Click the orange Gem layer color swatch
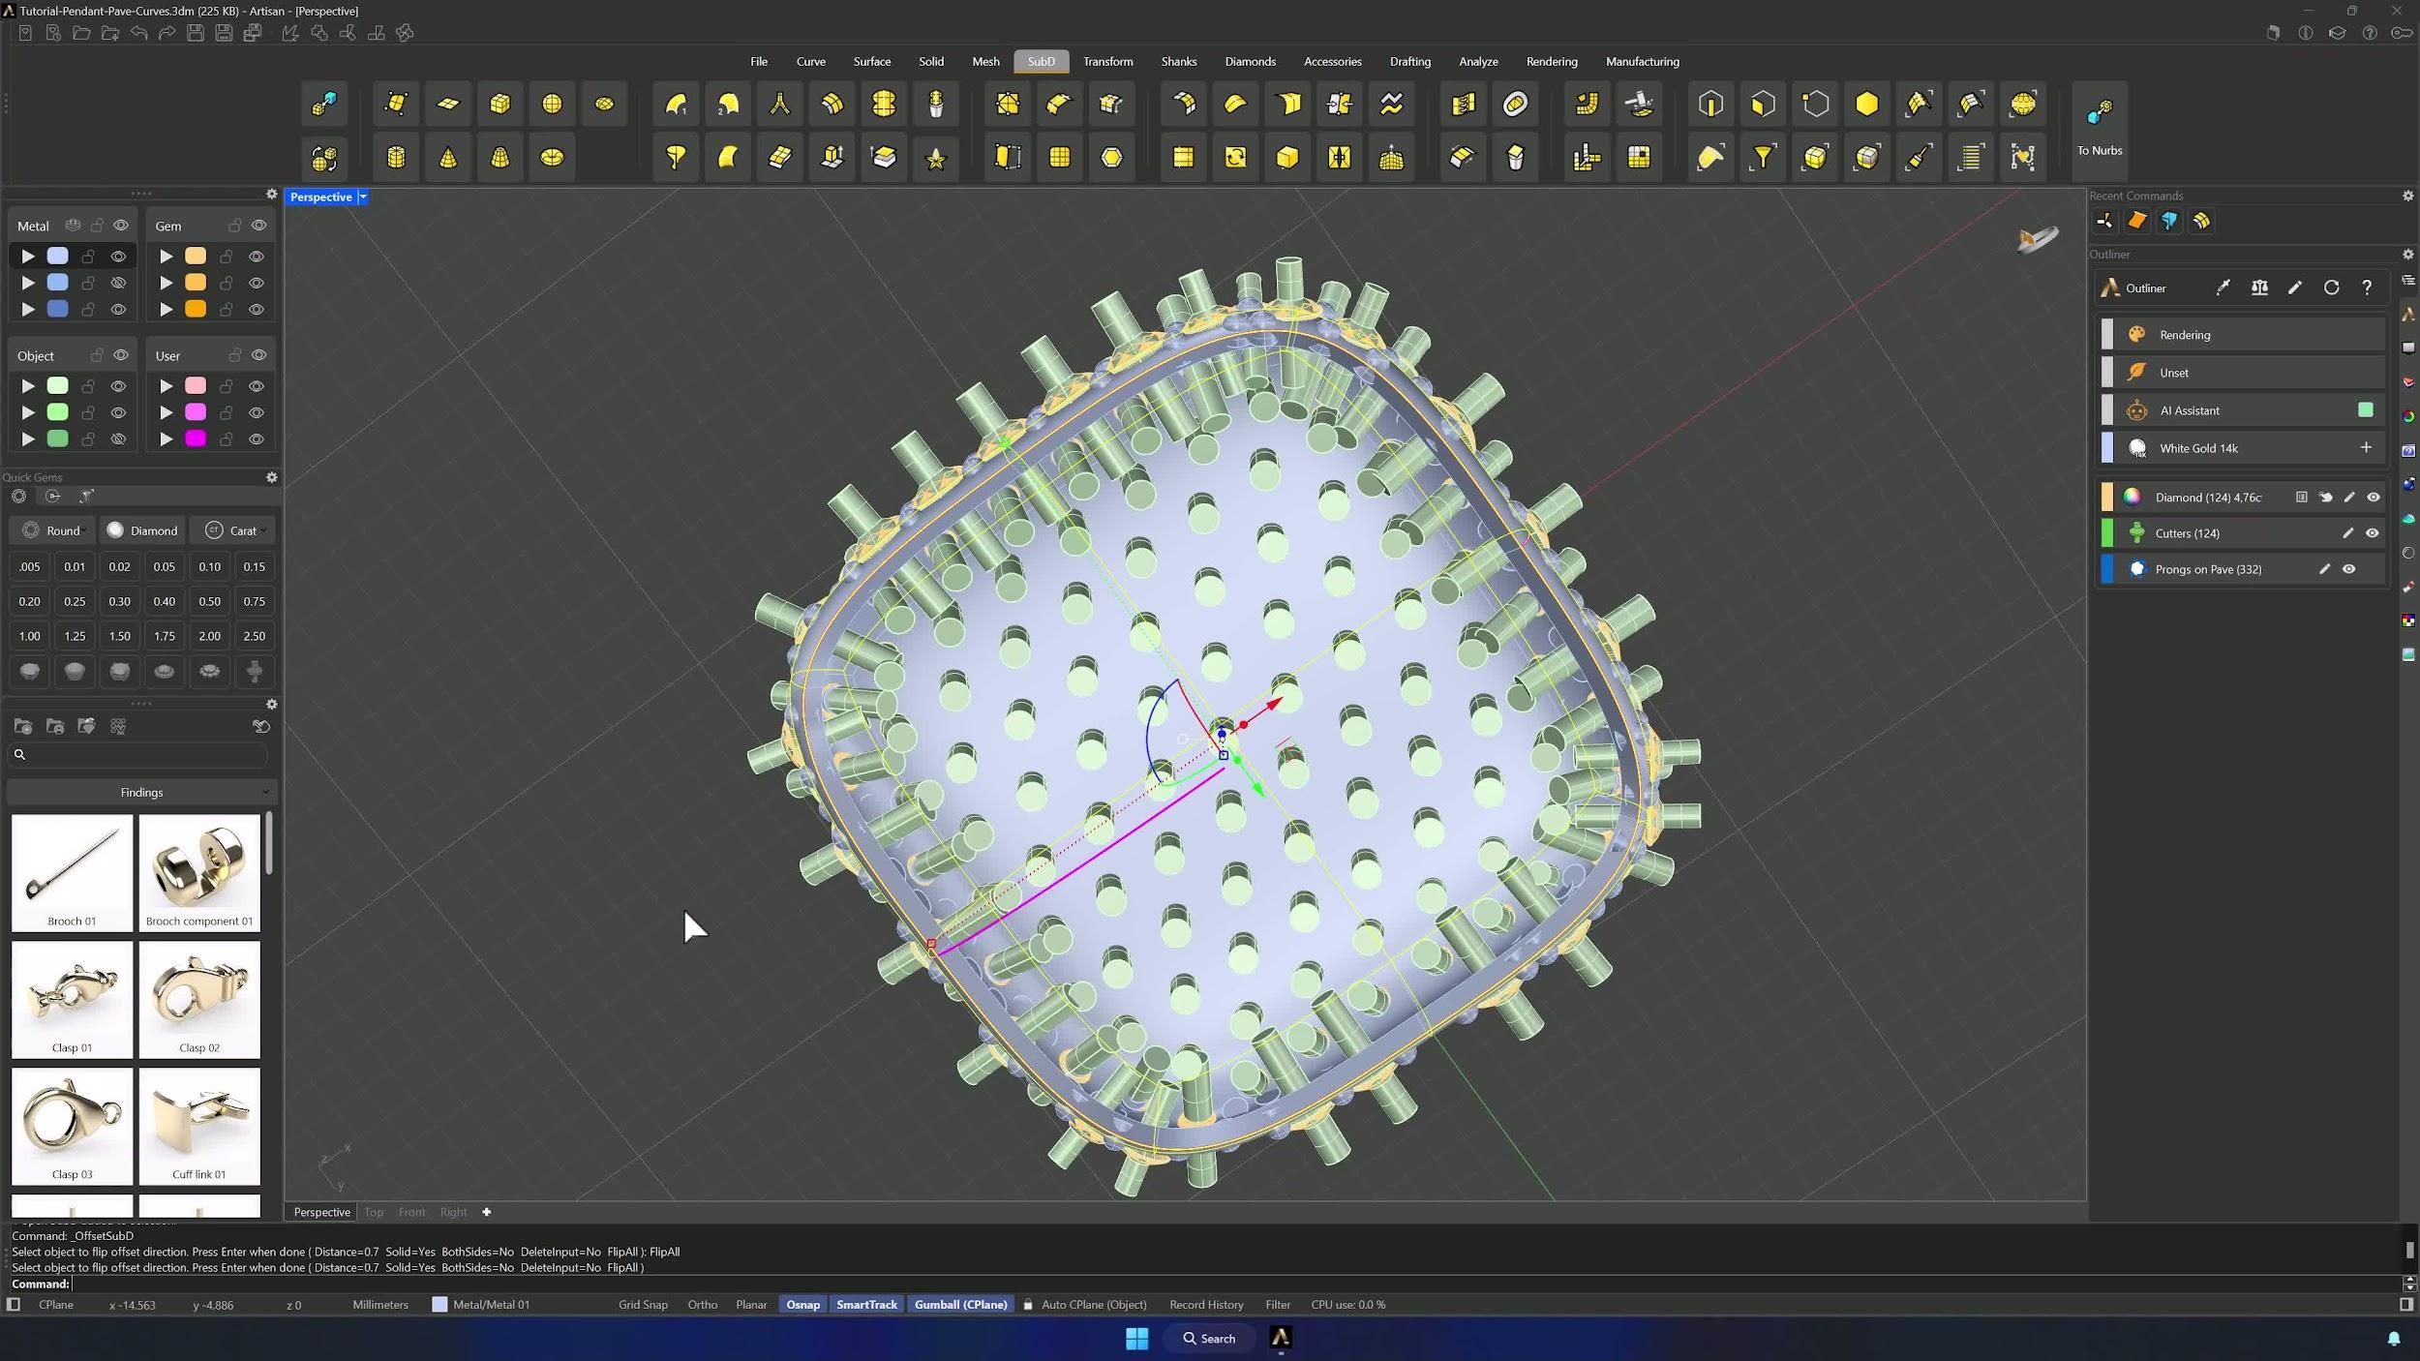The image size is (2420, 1361). point(196,309)
